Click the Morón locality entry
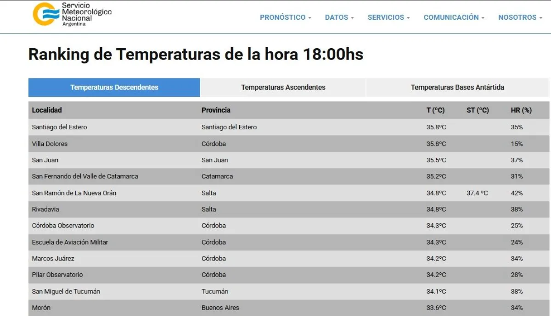This screenshot has height=316, width=551. pyautogui.click(x=41, y=308)
